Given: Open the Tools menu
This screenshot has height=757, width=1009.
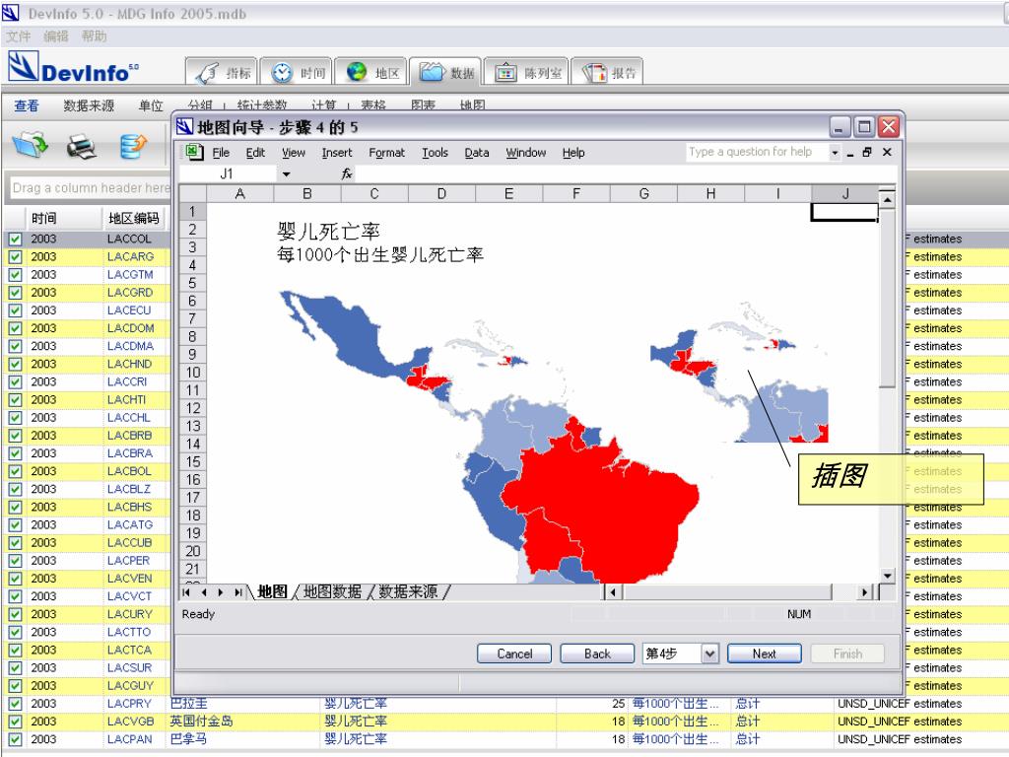Looking at the screenshot, I should [x=435, y=153].
